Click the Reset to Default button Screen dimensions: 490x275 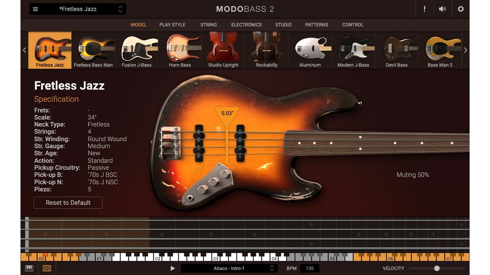click(x=68, y=202)
